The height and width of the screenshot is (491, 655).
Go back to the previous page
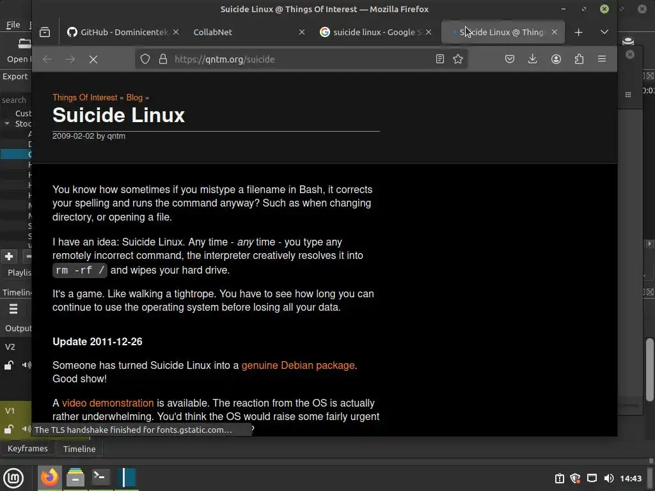(x=47, y=59)
